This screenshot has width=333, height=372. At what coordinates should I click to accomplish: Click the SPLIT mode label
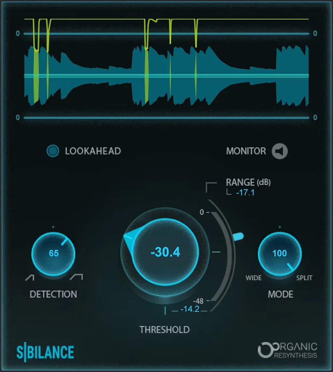tap(304, 278)
